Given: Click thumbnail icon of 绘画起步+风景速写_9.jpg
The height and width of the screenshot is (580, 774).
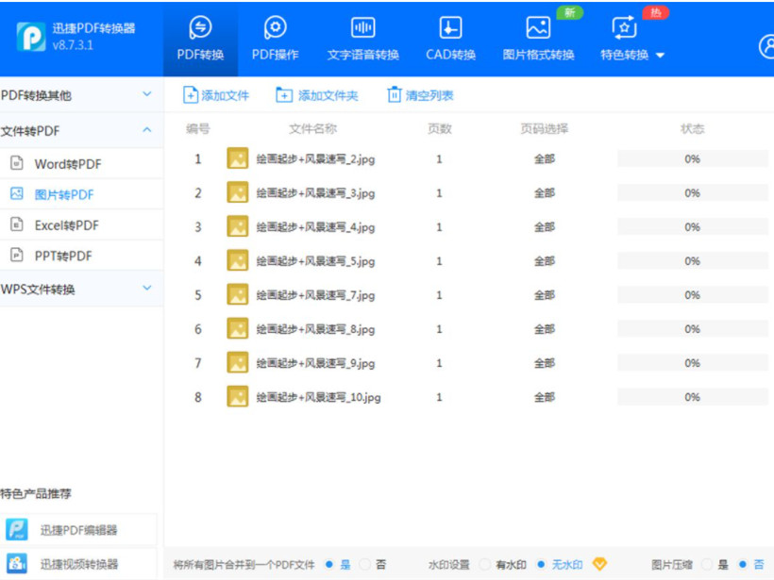Looking at the screenshot, I should [x=238, y=362].
